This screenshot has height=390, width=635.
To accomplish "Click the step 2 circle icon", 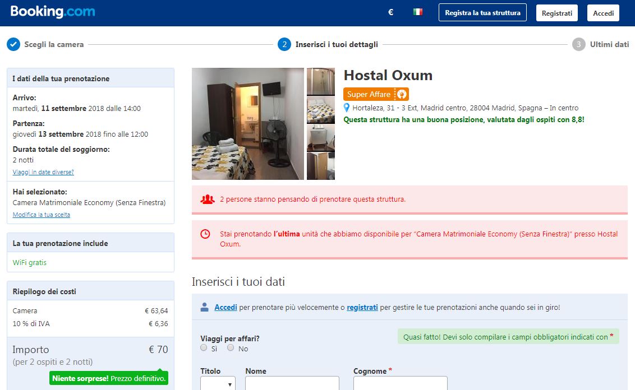I will click(284, 44).
